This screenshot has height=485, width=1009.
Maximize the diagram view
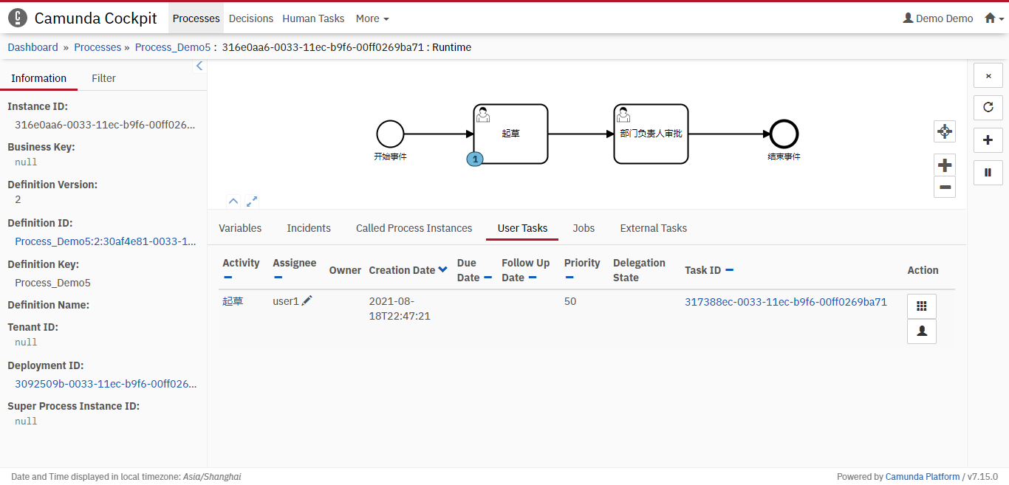click(x=252, y=201)
